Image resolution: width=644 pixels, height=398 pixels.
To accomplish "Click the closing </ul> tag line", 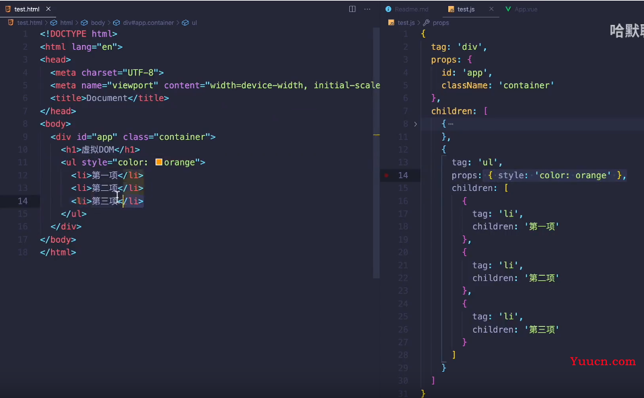I will (x=73, y=214).
